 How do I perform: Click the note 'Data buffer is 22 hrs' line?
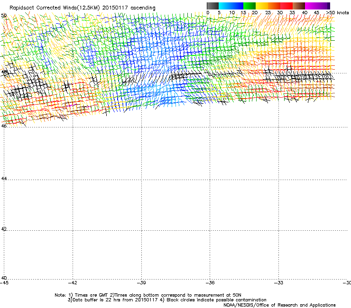pos(167,300)
